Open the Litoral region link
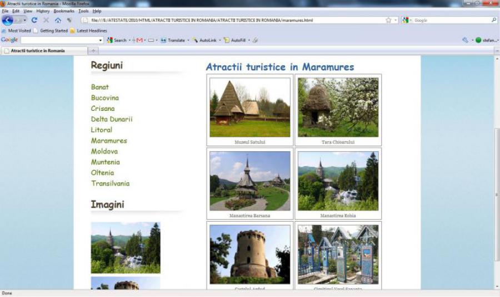Screen dimensions: 500x297 click(102, 130)
